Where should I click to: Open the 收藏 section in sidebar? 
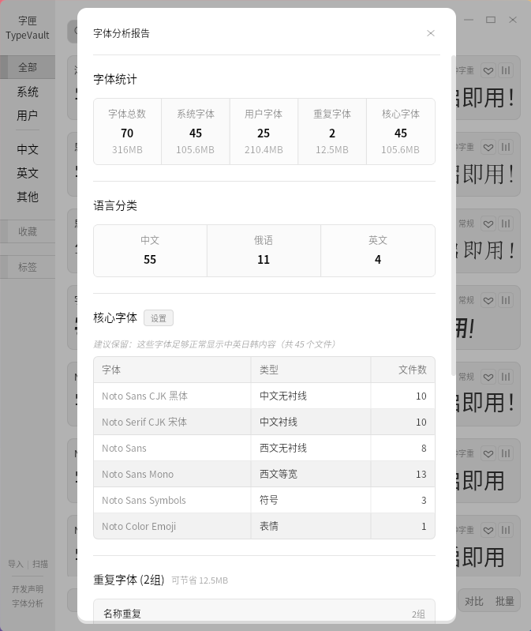point(28,231)
